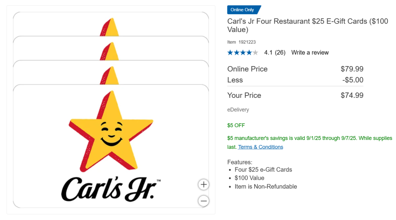Click the $5 OFF promo label

tap(236, 125)
